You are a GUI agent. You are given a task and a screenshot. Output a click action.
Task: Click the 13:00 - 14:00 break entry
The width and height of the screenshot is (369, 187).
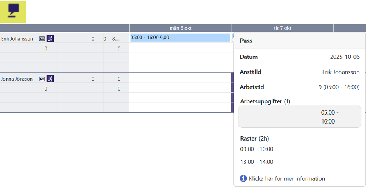pyautogui.click(x=256, y=162)
